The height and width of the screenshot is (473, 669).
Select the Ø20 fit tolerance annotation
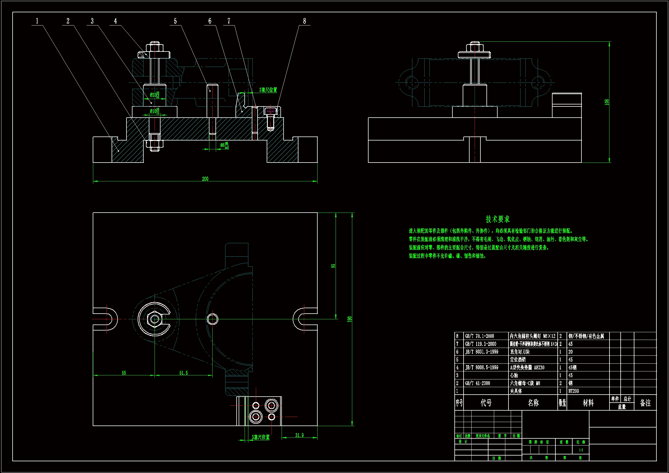155,95
